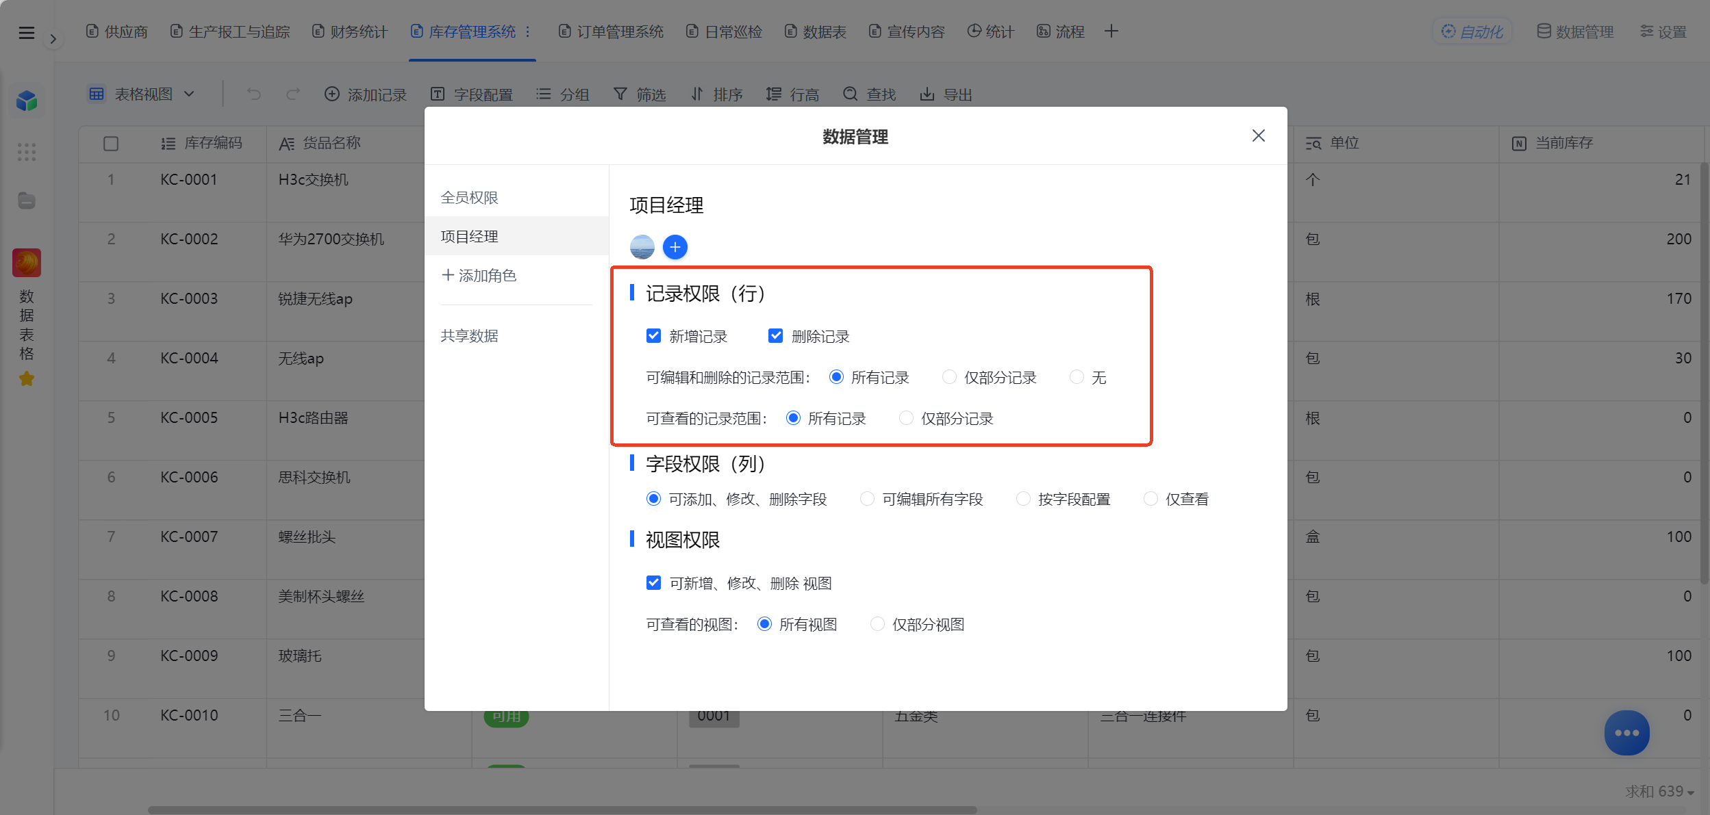This screenshot has height=815, width=1710.
Task: Select 仅部分视图 radio option
Action: 877,624
